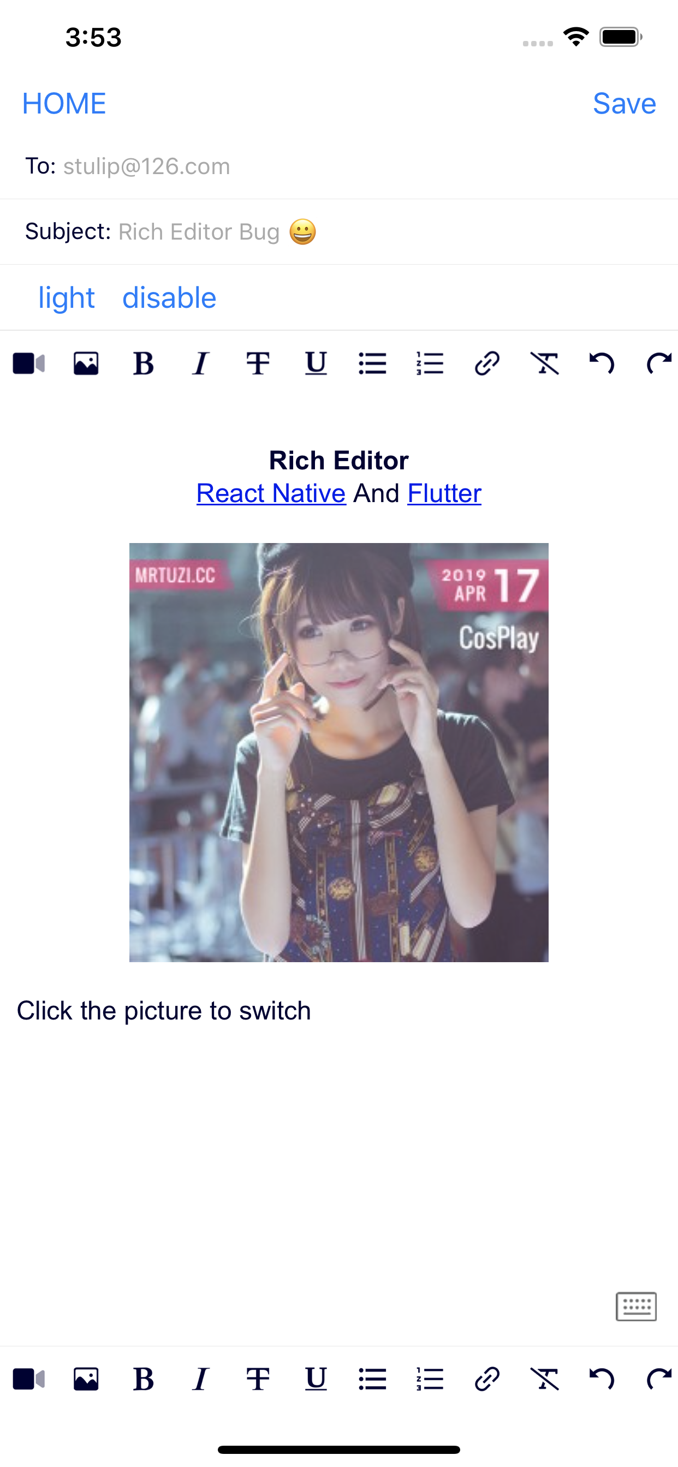678x1467 pixels.
Task: Open the React Native hyperlink
Action: (x=271, y=493)
